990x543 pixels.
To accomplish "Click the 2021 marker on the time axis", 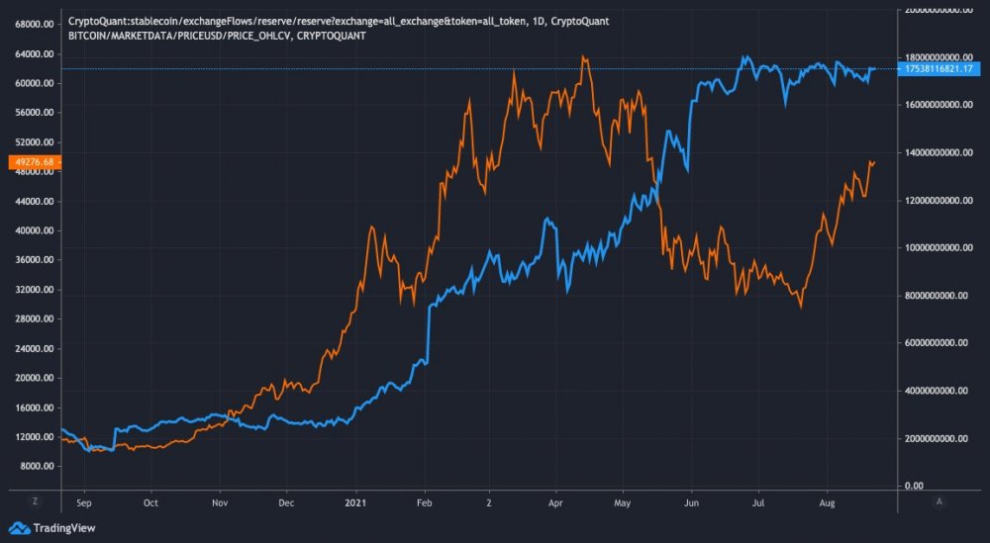I will 356,501.
